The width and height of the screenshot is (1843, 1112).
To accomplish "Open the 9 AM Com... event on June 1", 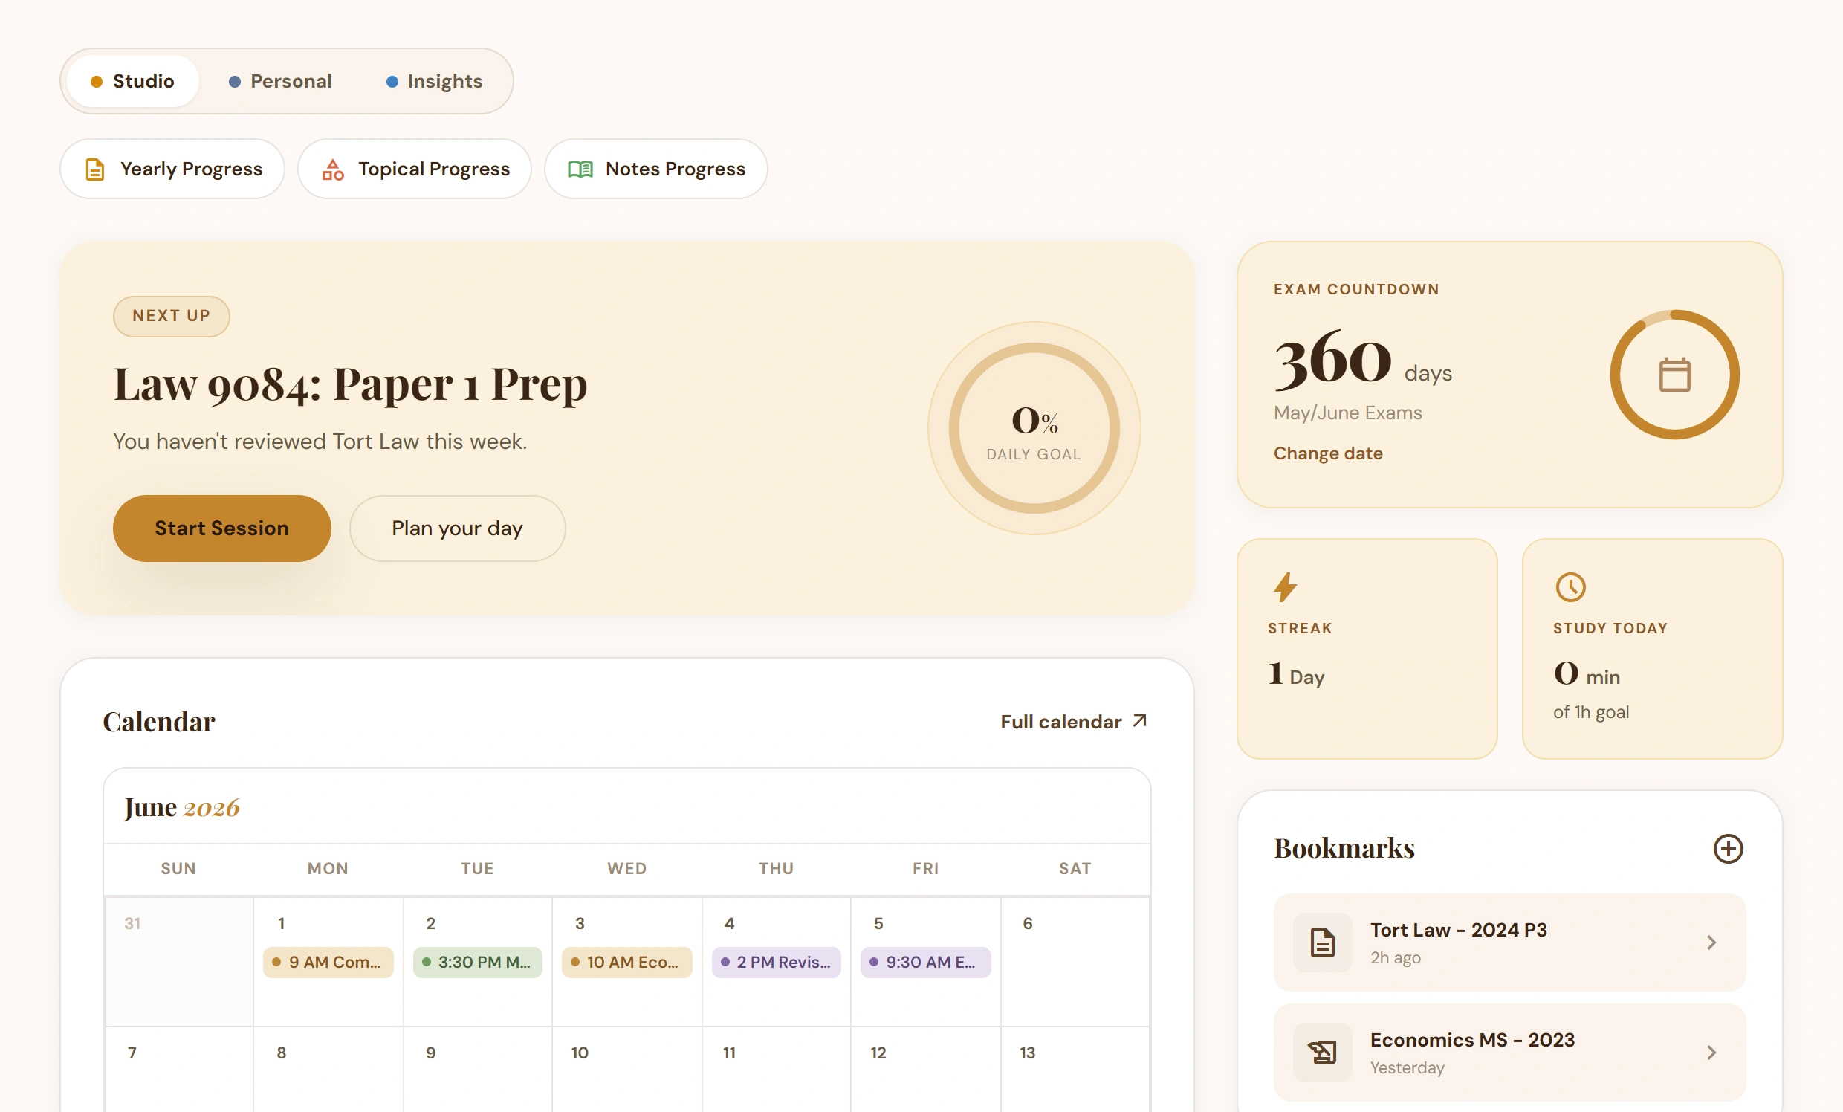I will click(x=328, y=963).
